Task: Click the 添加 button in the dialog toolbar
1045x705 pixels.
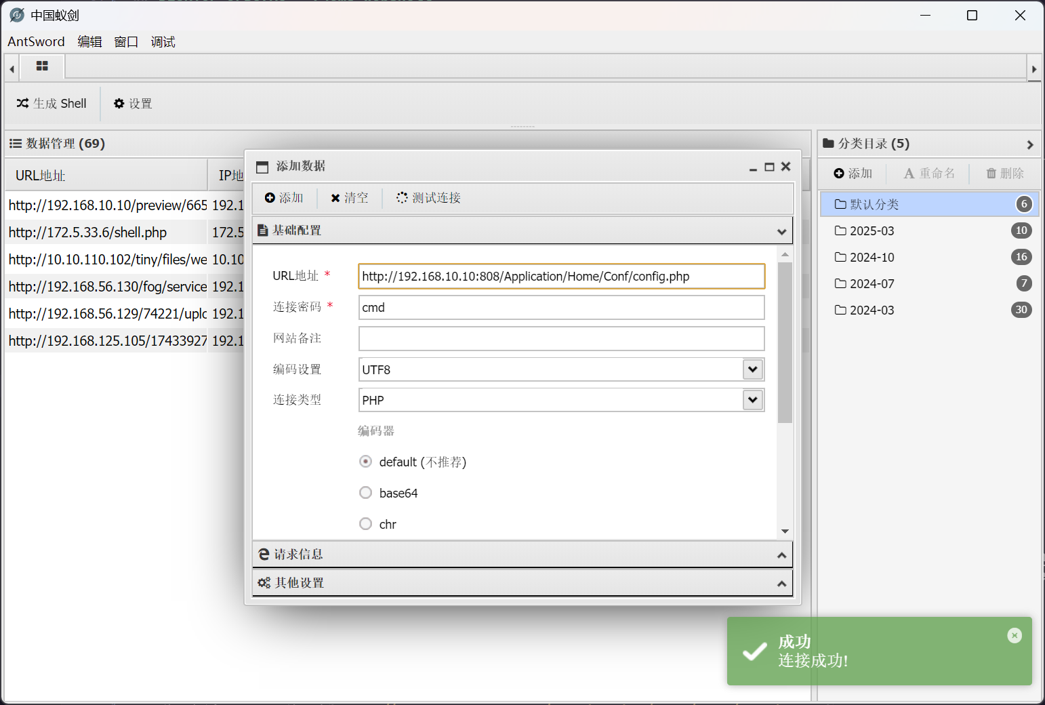Action: click(284, 198)
